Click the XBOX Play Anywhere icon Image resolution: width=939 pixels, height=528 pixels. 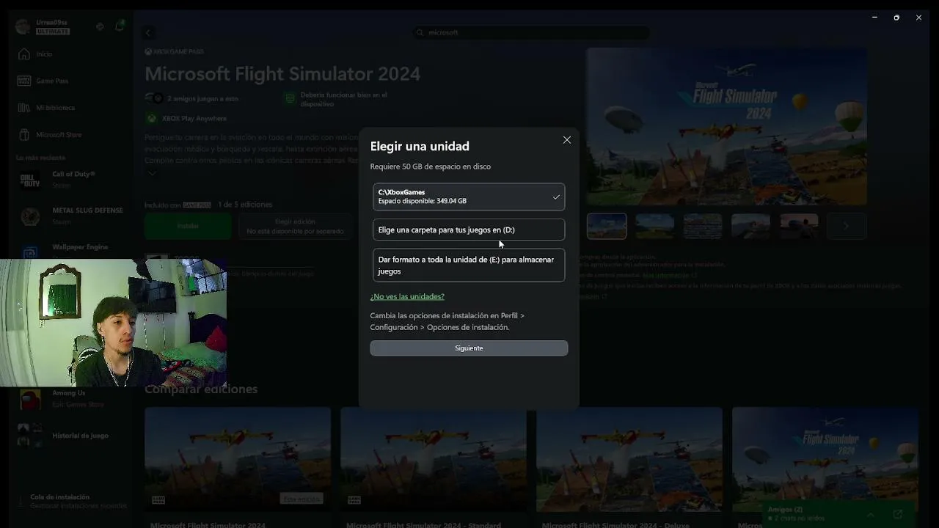point(151,118)
